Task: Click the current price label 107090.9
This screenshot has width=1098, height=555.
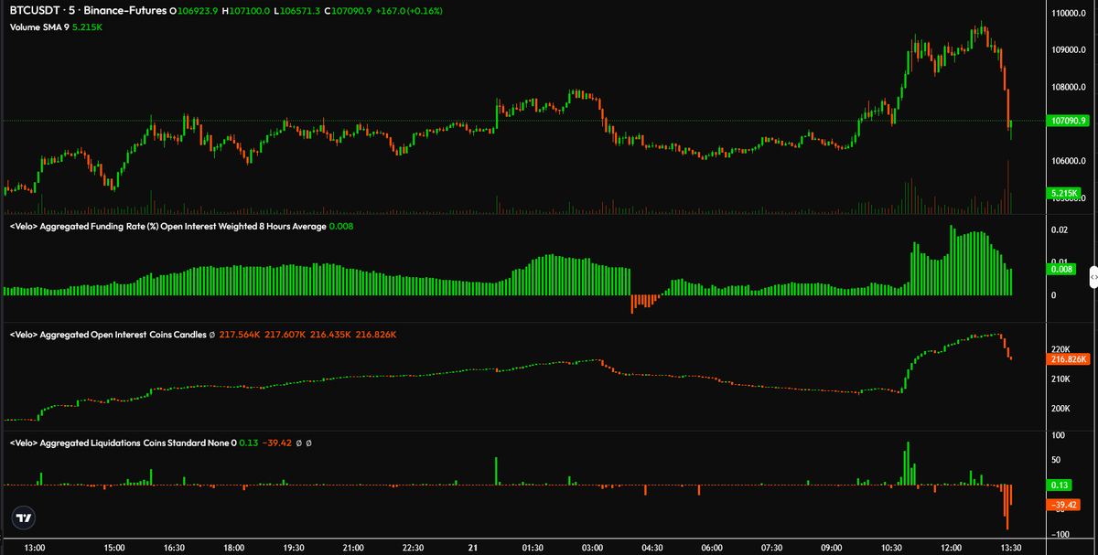Action: (x=1069, y=121)
